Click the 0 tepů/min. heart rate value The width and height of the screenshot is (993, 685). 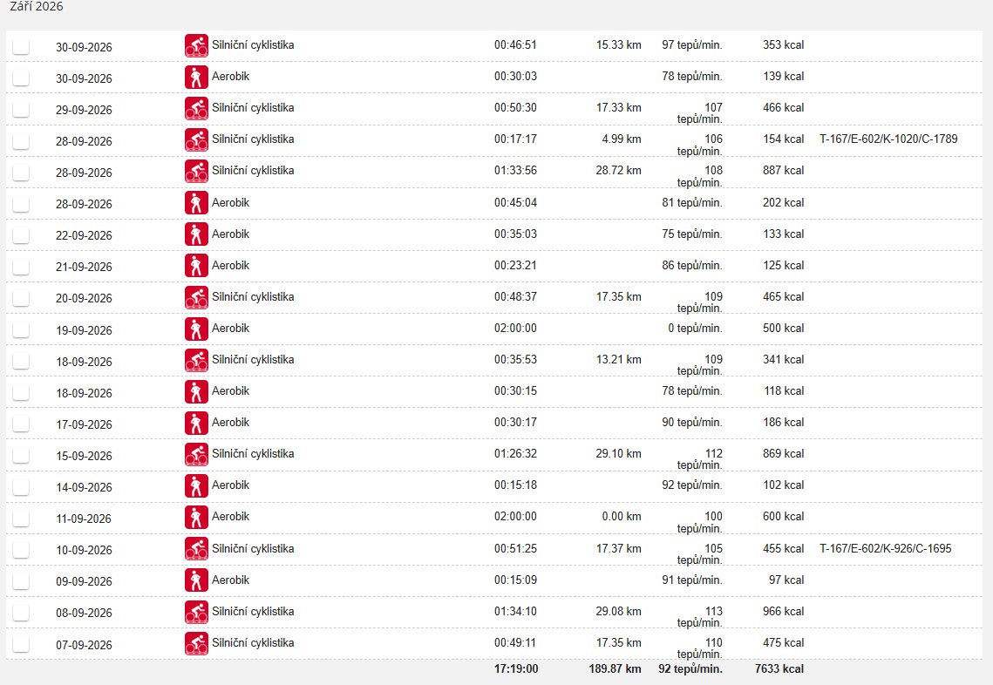pyautogui.click(x=695, y=328)
